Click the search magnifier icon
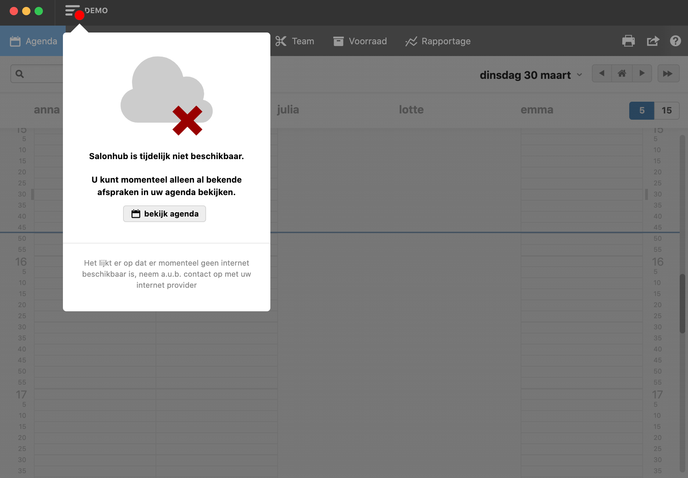This screenshot has height=478, width=688. (20, 74)
